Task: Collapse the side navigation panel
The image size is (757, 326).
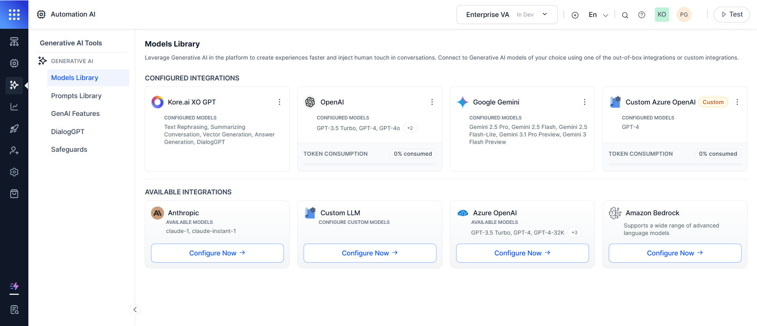Action: (135, 309)
